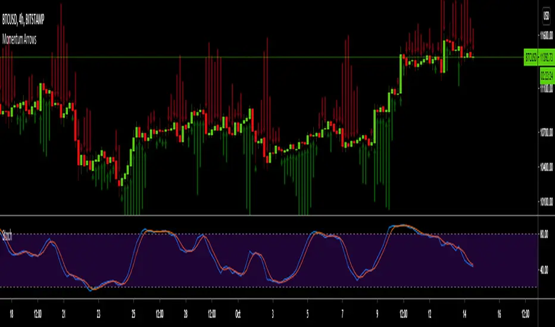This screenshot has height=327, width=555.
Task: Click the 02:23:24 bar countdown label
Action: (547, 76)
